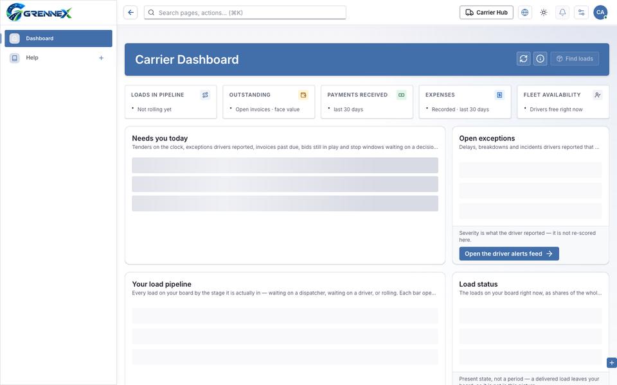Toggle the light/dark theme sun icon
The height and width of the screenshot is (385, 617).
544,13
